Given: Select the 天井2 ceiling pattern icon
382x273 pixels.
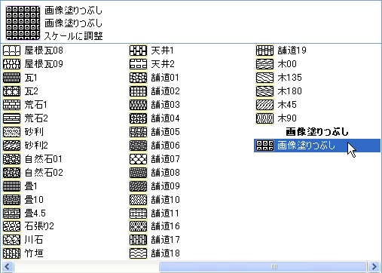Looking at the screenshot, I should pyautogui.click(x=138, y=64).
